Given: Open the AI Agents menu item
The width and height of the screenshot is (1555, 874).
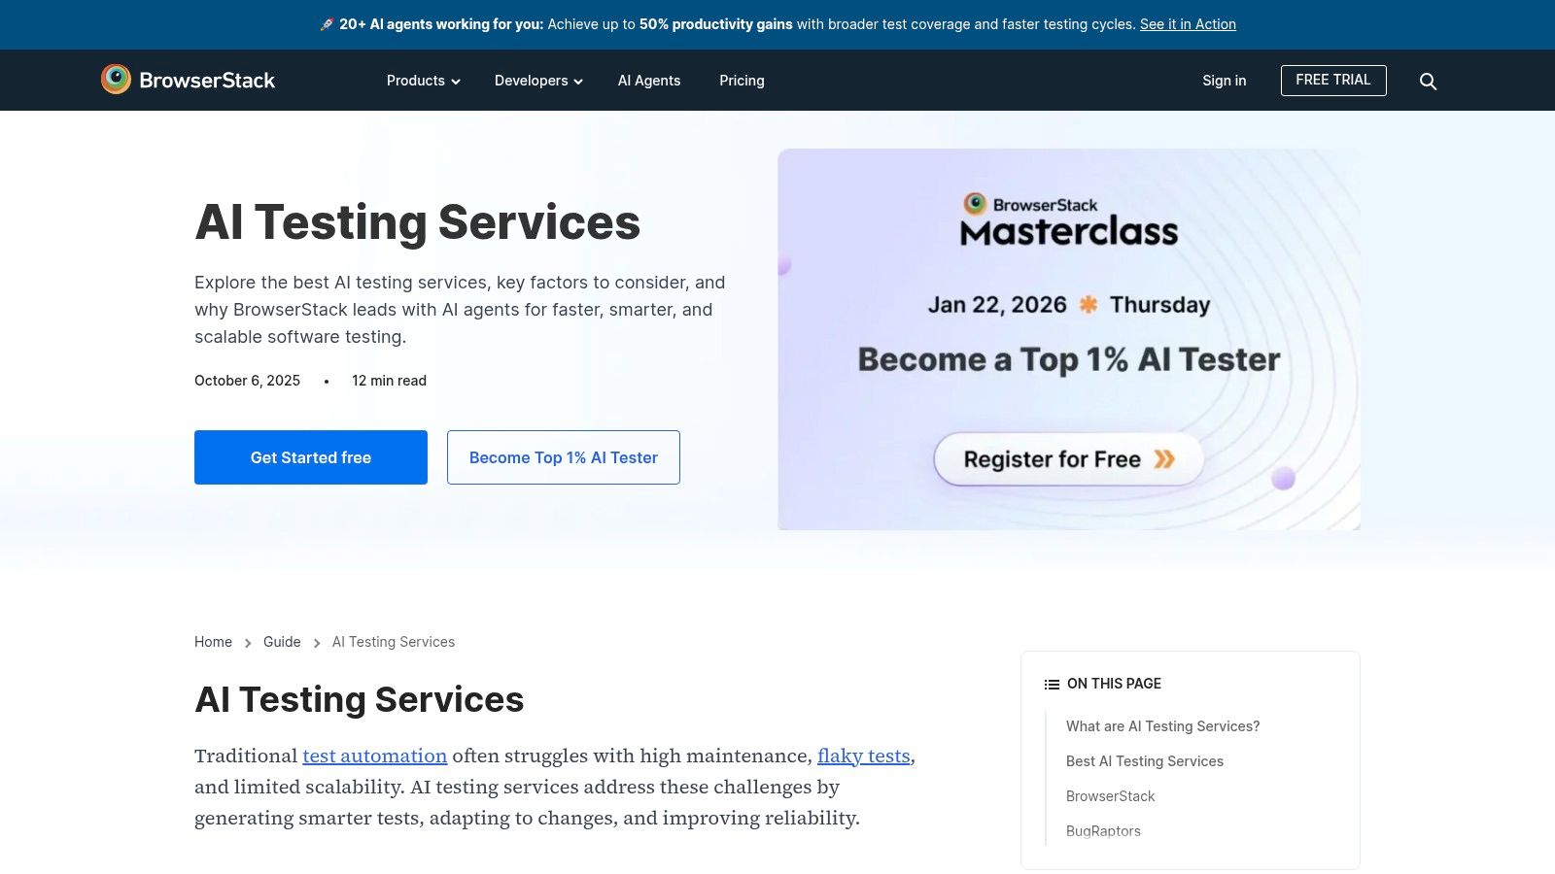Looking at the screenshot, I should click(x=649, y=81).
